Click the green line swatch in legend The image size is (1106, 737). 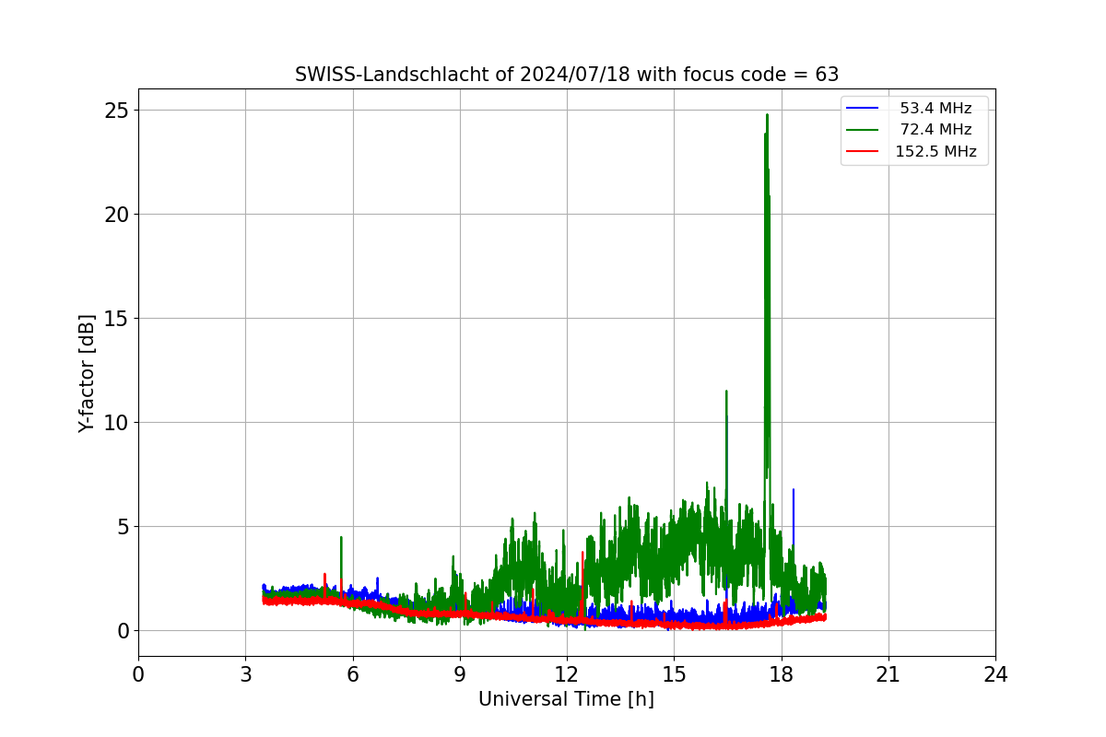[863, 130]
